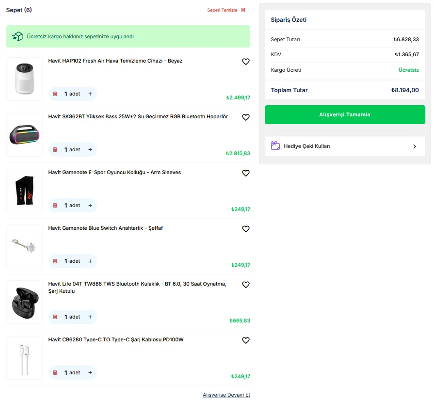The width and height of the screenshot is (434, 401).
Task: Increase CB6280 Type-C cable quantity
Action: (x=90, y=372)
